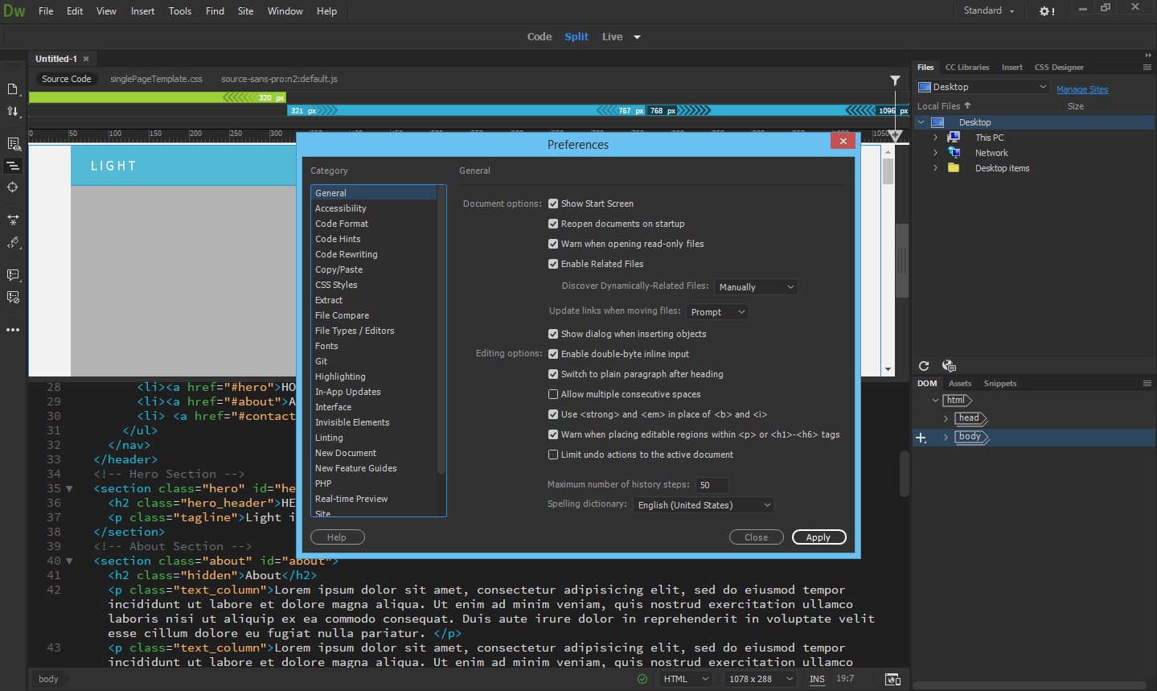Uncheck Show Start Screen

click(x=553, y=204)
